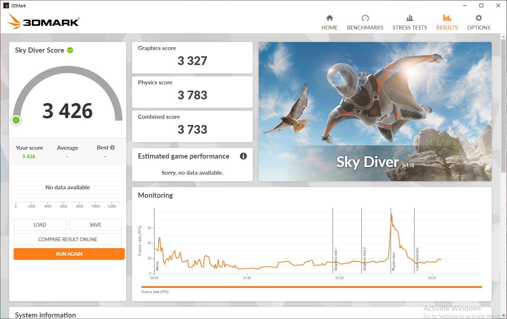The width and height of the screenshot is (507, 319).
Task: Click info icon for Estimated game performance
Action: [x=243, y=156]
